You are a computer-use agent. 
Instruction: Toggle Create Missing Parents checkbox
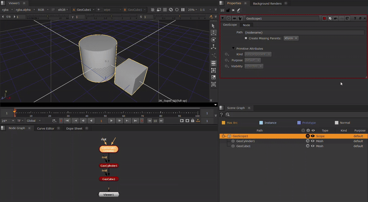[x=246, y=38]
